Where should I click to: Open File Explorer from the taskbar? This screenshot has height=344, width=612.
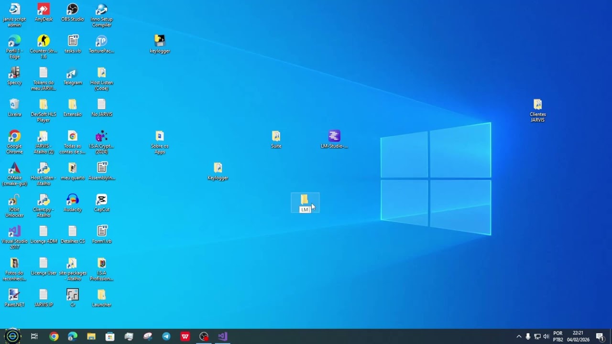[91, 336]
